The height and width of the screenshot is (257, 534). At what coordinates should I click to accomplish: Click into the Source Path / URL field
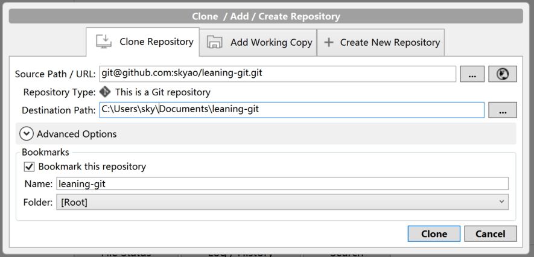(x=278, y=74)
